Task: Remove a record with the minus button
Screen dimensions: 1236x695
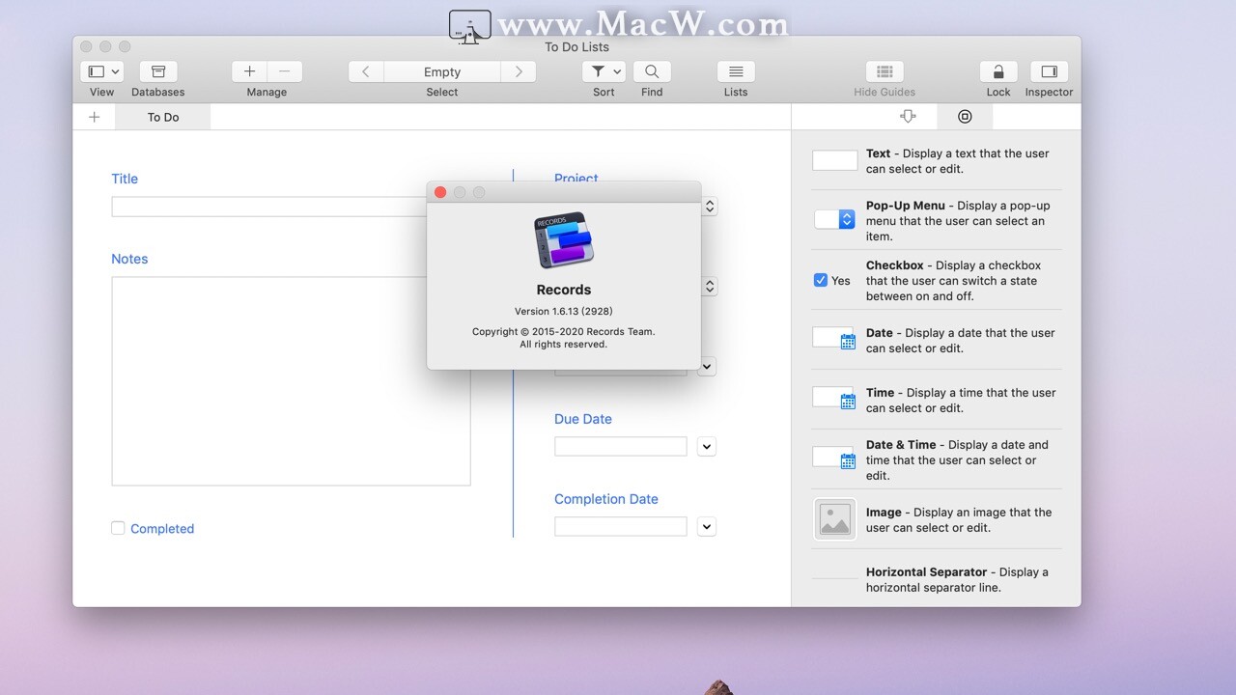Action: 285,71
